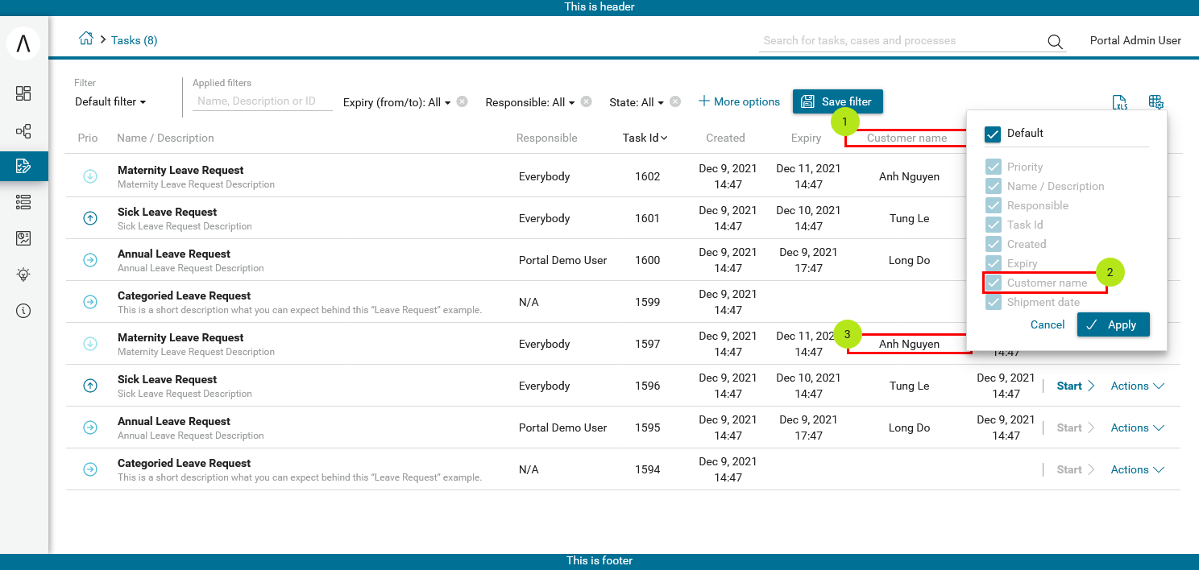Cancel the column configuration

point(1048,324)
